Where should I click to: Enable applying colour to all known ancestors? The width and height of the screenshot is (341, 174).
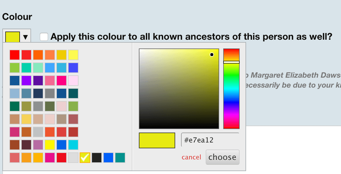(44, 37)
